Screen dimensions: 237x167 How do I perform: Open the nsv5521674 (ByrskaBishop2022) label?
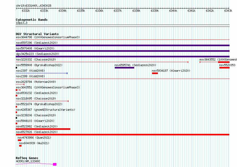click(x=39, y=104)
